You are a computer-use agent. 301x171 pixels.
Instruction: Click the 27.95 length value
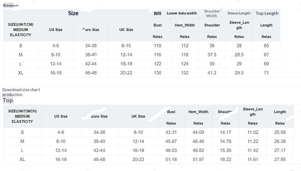point(280,160)
